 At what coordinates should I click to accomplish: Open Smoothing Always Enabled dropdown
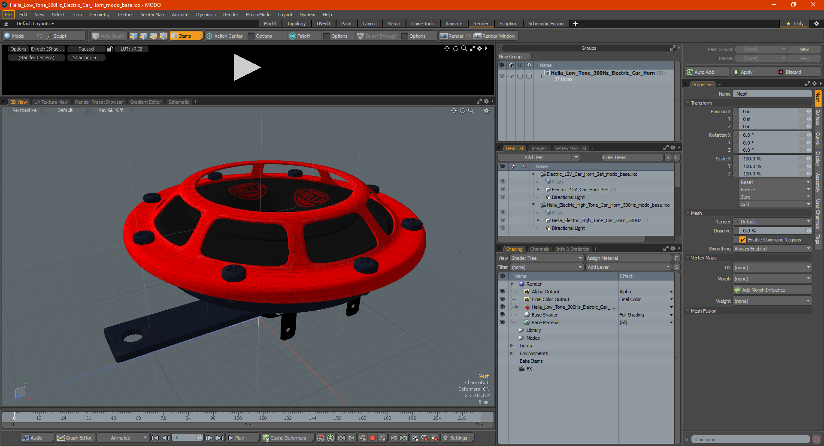(x=772, y=249)
